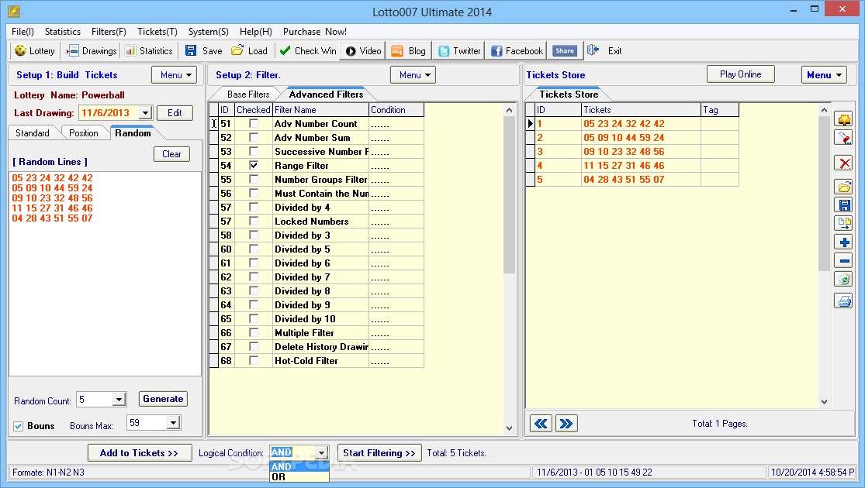Screen dimensions: 865x488
Task: Open the Tickets menu
Action: click(x=157, y=32)
